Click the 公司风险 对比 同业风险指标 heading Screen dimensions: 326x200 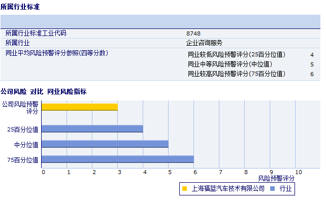44,91
